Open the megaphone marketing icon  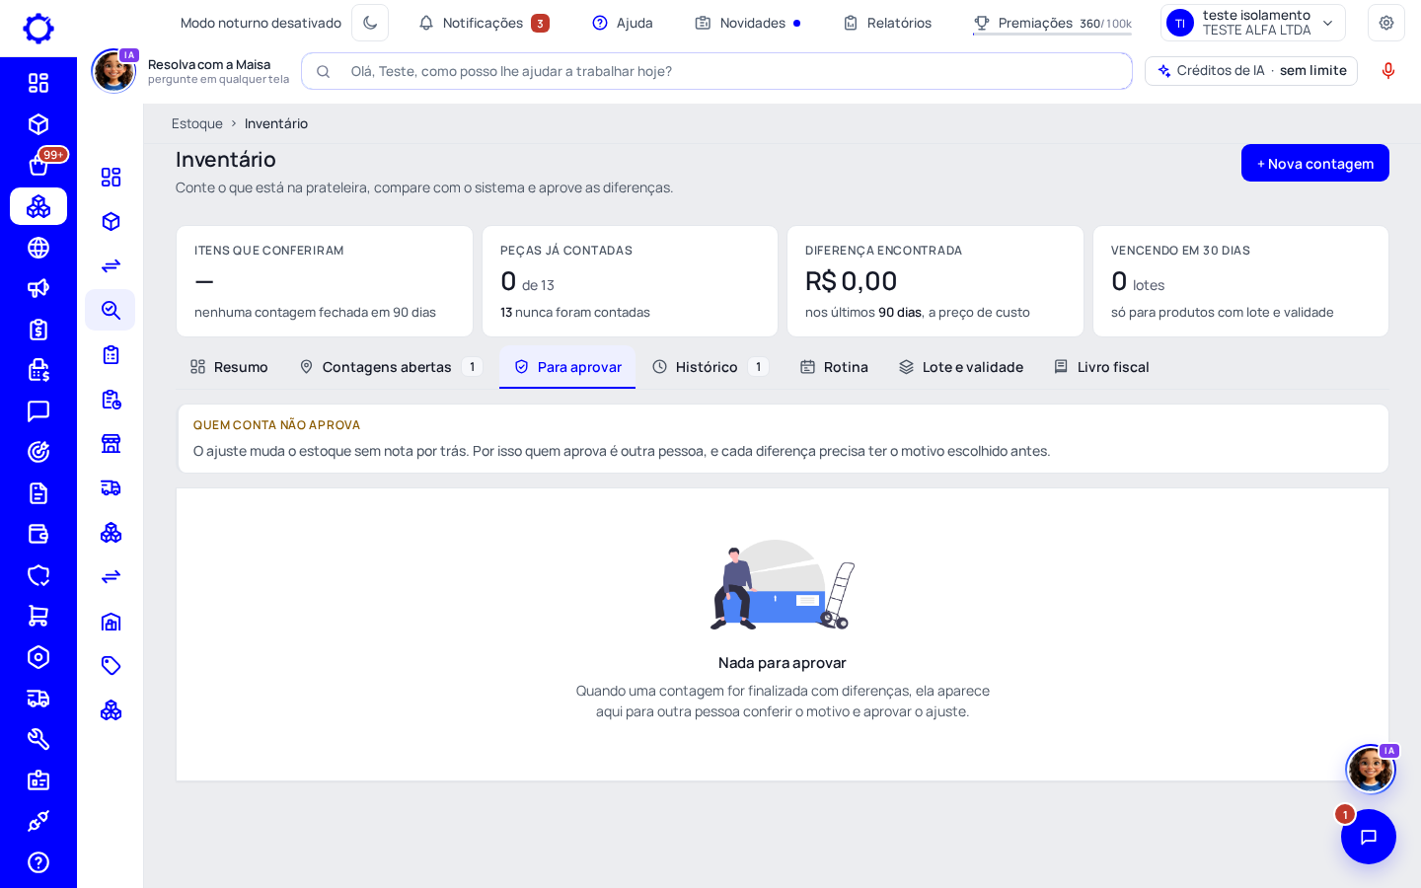tap(38, 288)
